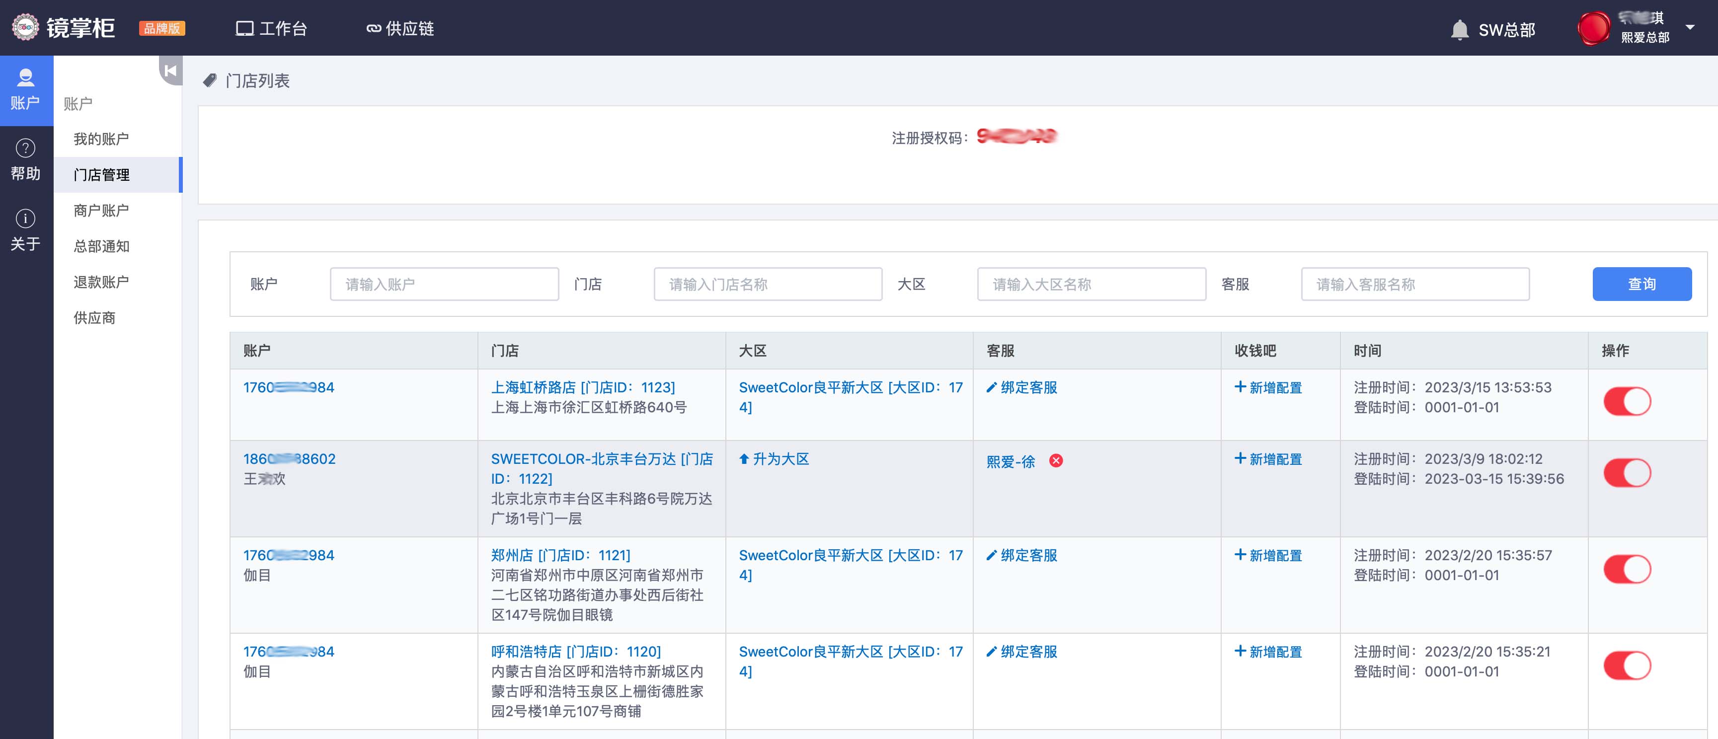Screen dimensions: 1718x739
Task: Open the 帮助 help section
Action: click(25, 160)
